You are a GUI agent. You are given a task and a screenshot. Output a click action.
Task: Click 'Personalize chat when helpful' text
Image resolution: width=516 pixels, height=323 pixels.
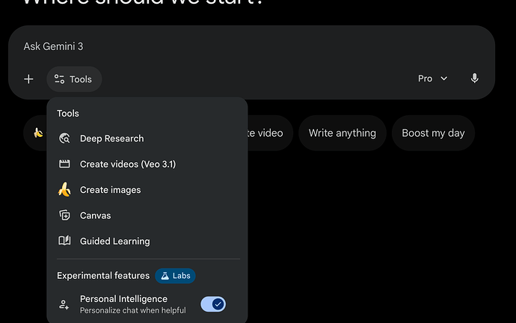click(x=133, y=310)
